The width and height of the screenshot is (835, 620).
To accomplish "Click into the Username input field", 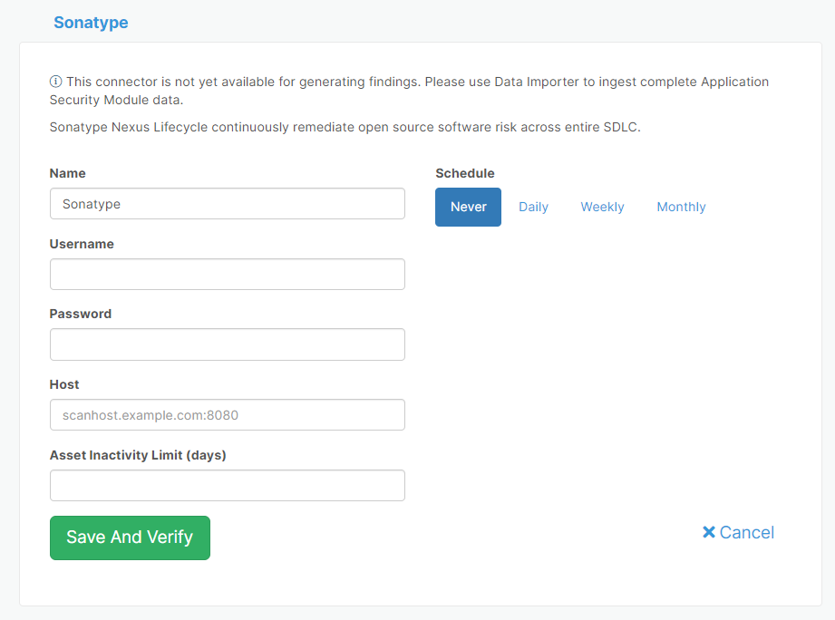I will click(227, 275).
